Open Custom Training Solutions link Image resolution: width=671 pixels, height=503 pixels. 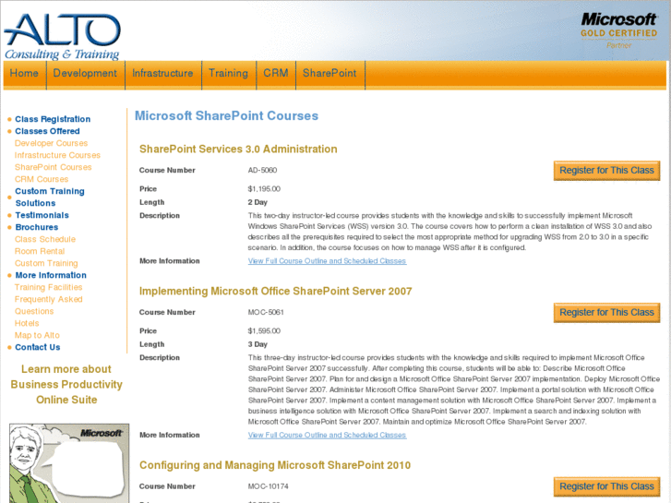(50, 197)
